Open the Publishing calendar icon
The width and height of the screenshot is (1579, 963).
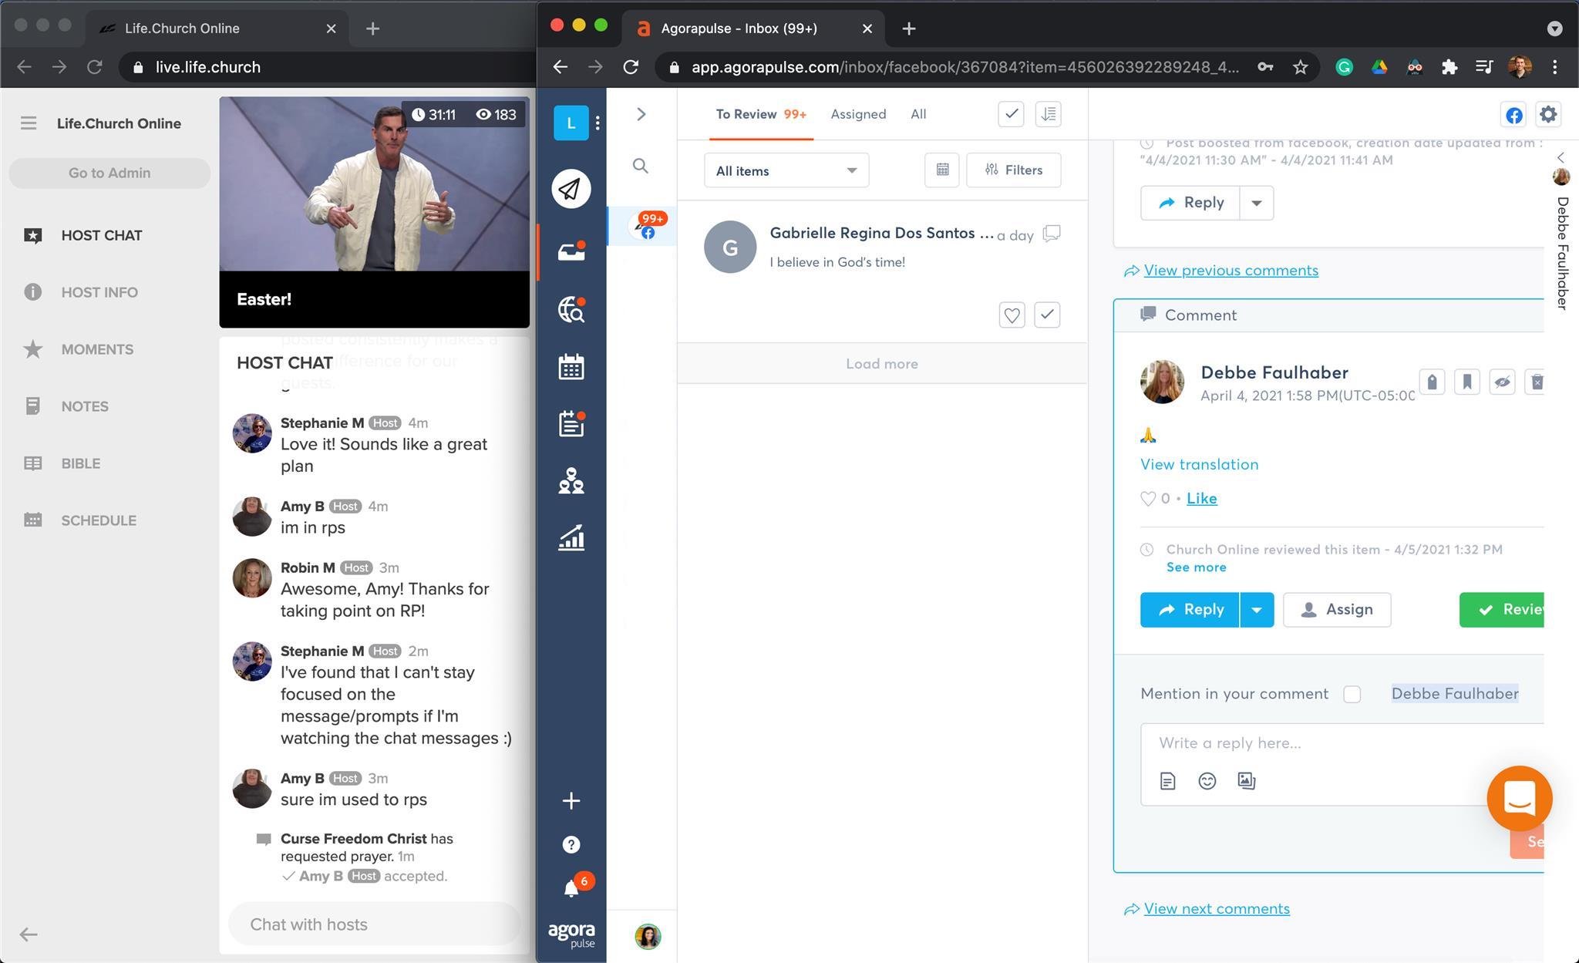571,366
